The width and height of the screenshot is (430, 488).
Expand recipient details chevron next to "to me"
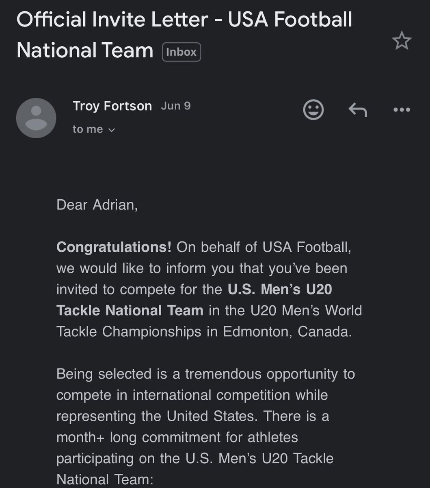112,130
